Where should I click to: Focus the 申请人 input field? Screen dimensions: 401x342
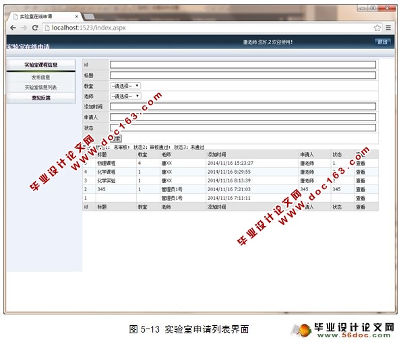[x=243, y=117]
